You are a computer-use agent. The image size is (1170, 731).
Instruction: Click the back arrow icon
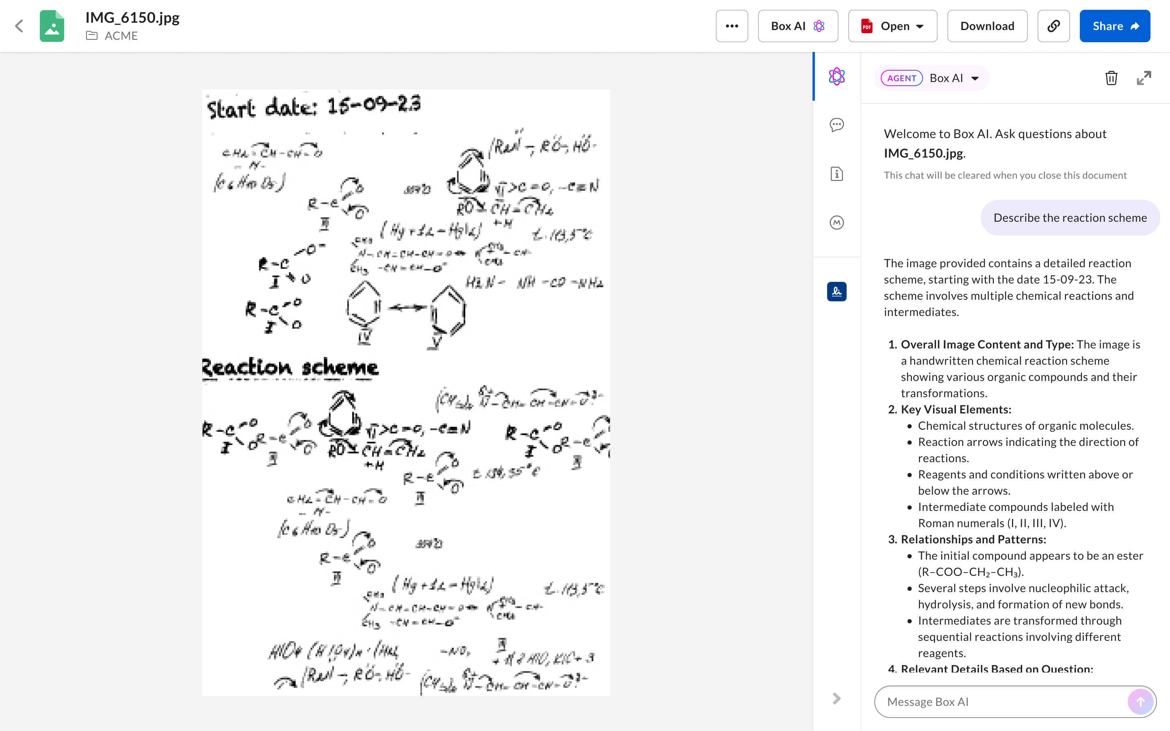tap(19, 26)
